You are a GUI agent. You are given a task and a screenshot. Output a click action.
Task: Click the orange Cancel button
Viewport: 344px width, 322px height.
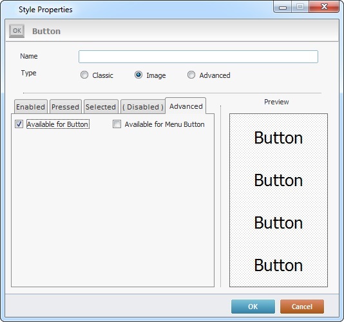point(302,307)
